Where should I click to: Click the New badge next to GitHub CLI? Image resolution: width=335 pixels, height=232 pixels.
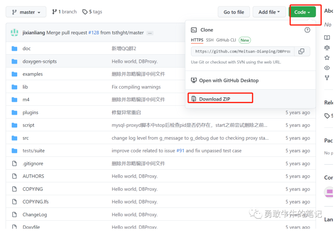[245, 40]
